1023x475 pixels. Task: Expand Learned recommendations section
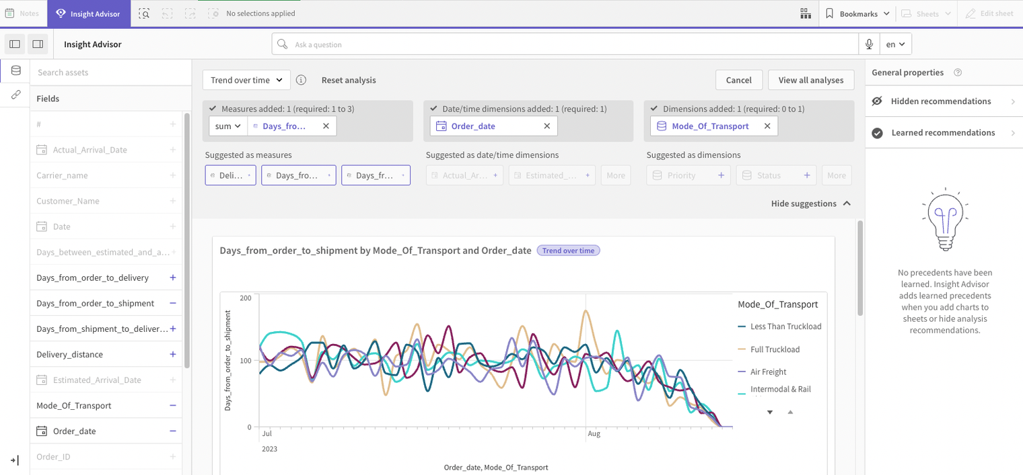coord(944,133)
